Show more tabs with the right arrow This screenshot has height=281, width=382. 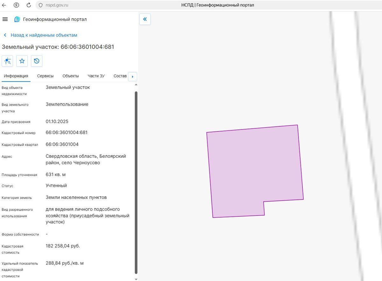click(132, 76)
